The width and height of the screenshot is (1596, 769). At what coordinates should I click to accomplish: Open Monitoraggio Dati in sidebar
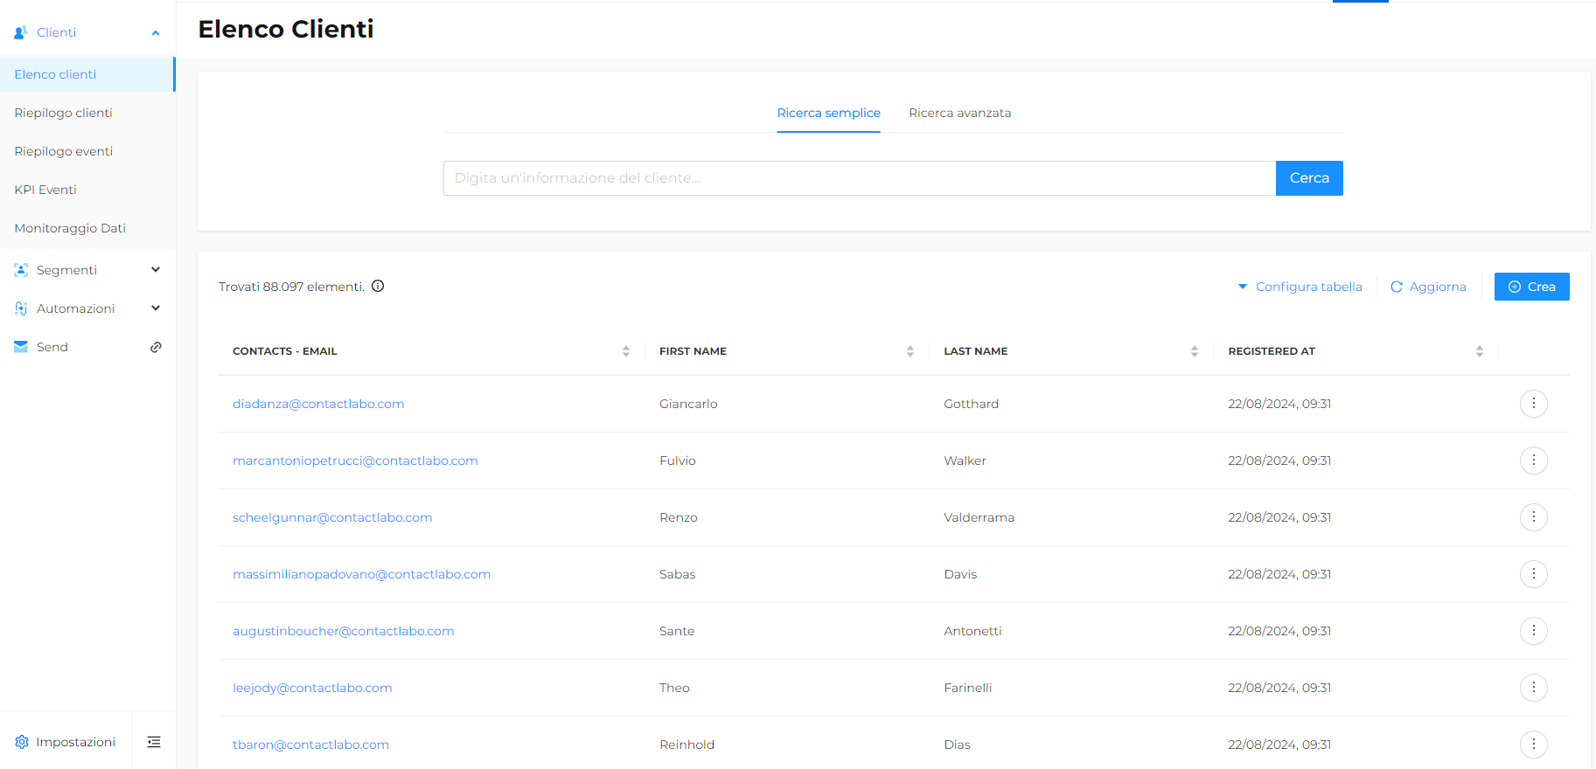click(87, 228)
